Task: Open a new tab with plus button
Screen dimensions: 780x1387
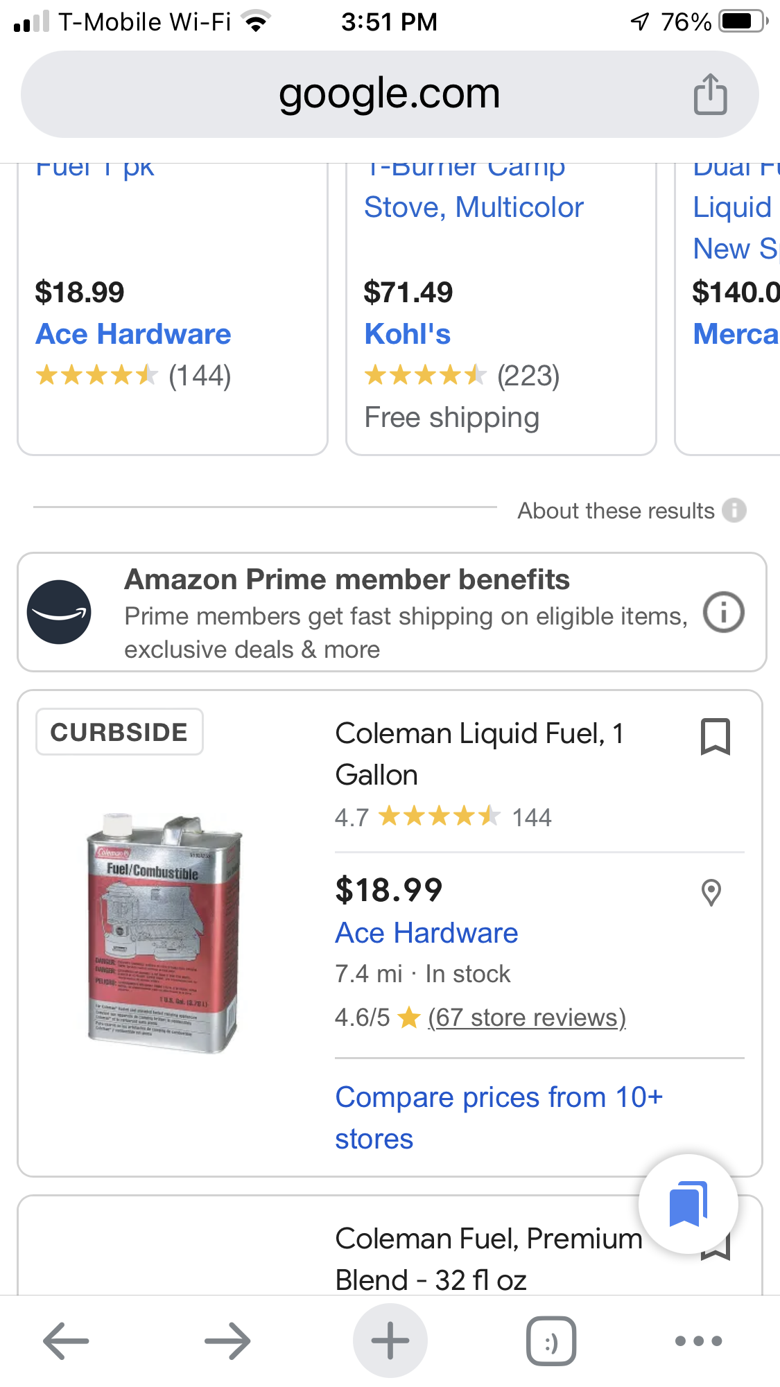Action: pyautogui.click(x=390, y=1341)
